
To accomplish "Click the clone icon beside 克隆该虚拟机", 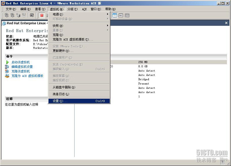I will 7,71.
